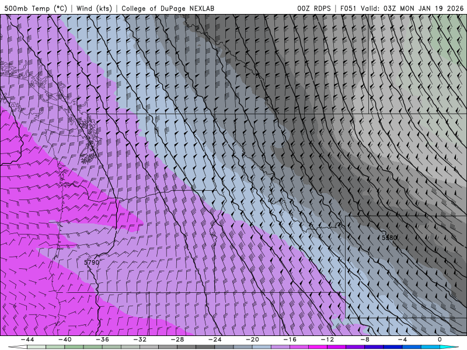This screenshot has height=350, width=467.
Task: Click the -24 color scale label
Action: [x=215, y=339]
